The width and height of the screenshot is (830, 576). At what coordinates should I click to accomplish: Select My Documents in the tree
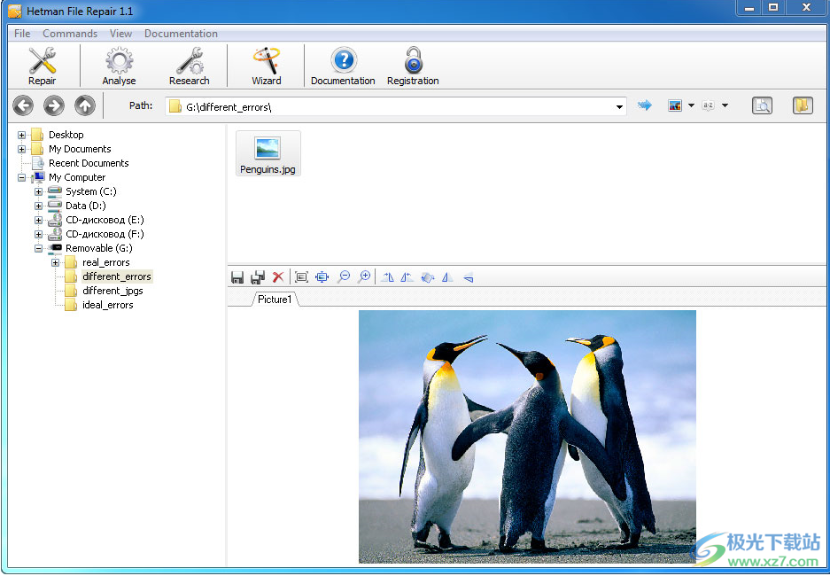(80, 149)
